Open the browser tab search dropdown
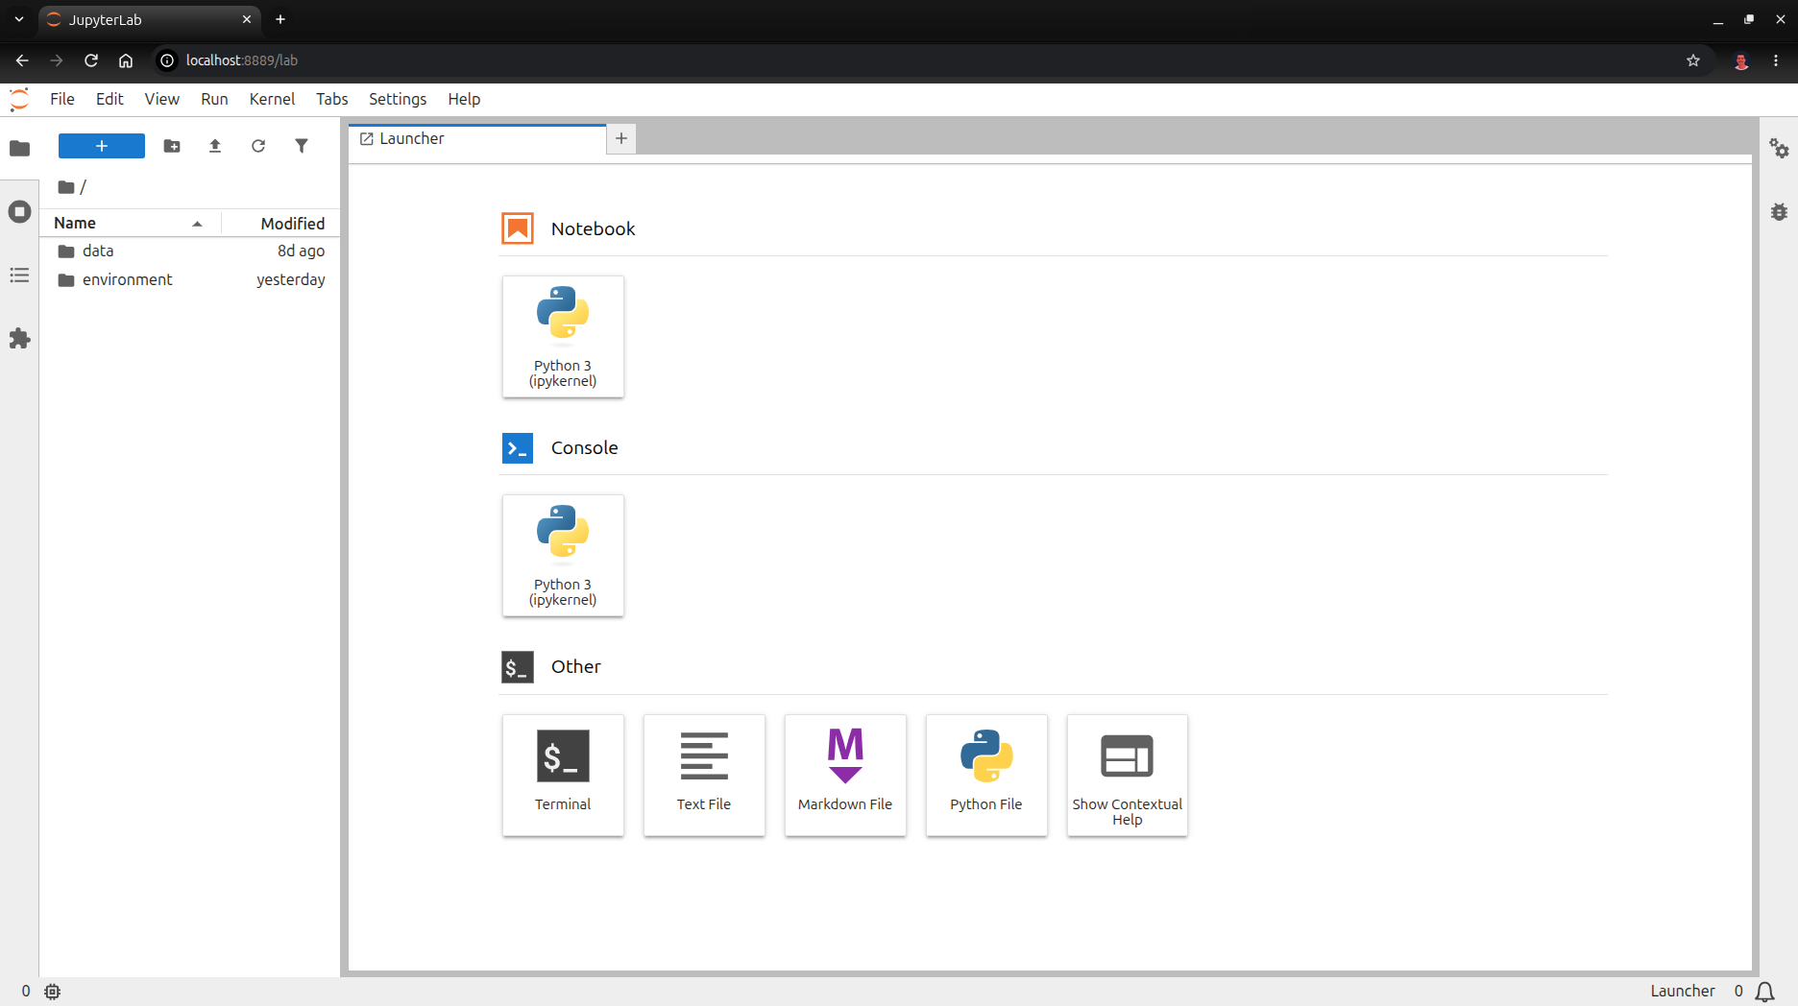Viewport: 1798px width, 1006px height. point(19,19)
